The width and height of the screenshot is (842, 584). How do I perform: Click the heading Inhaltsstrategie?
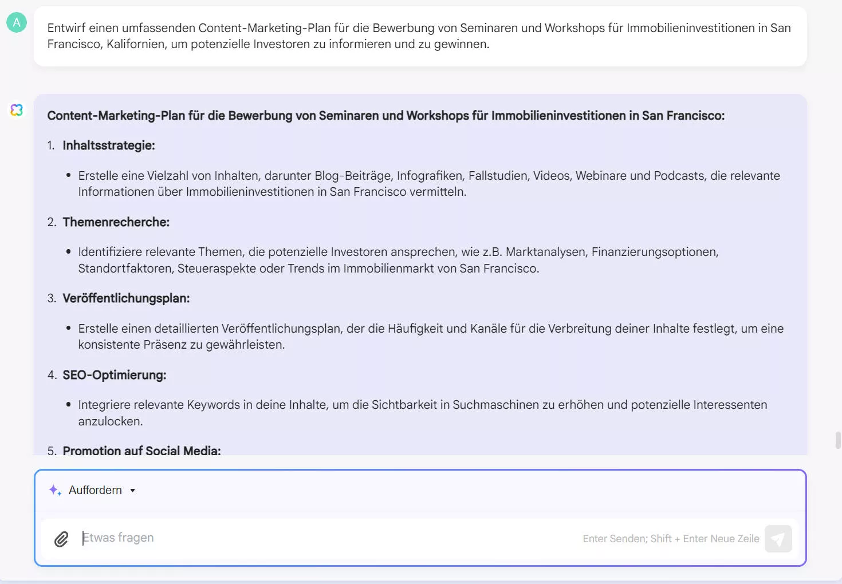[109, 145]
